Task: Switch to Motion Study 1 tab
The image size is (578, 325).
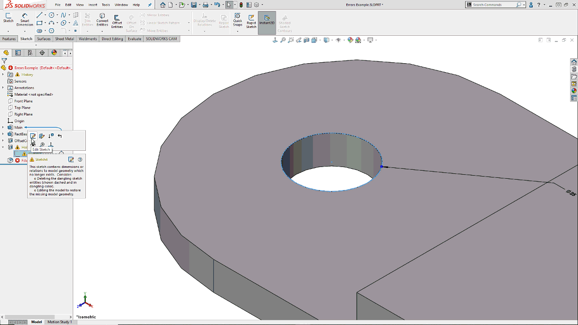Action: [x=60, y=322]
